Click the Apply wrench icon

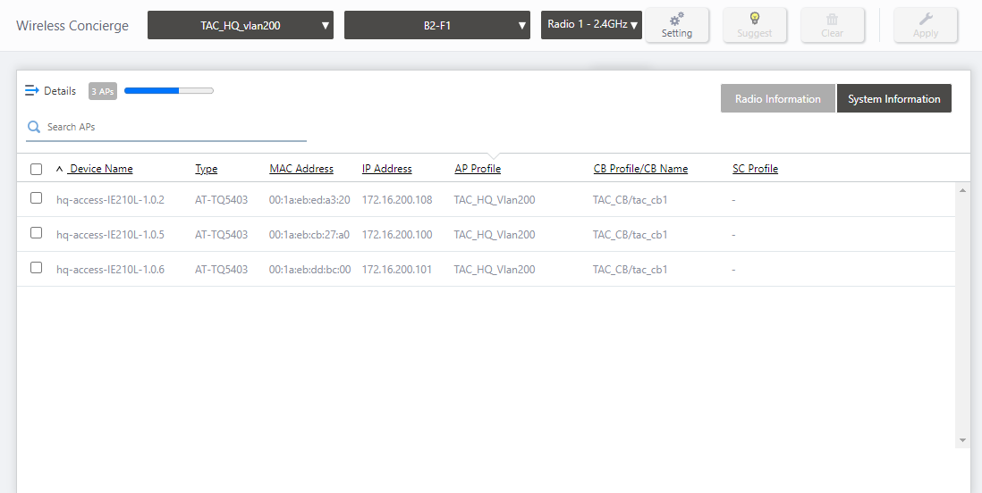[x=925, y=20]
